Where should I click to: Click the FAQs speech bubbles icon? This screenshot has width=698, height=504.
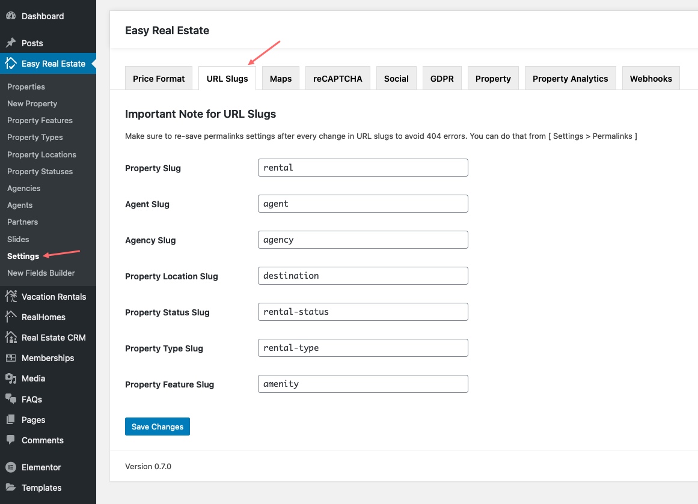click(11, 399)
